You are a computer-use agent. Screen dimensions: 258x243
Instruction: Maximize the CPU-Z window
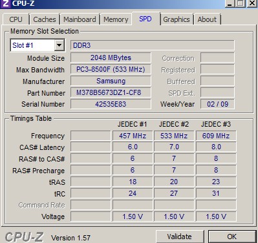(241, 3)
